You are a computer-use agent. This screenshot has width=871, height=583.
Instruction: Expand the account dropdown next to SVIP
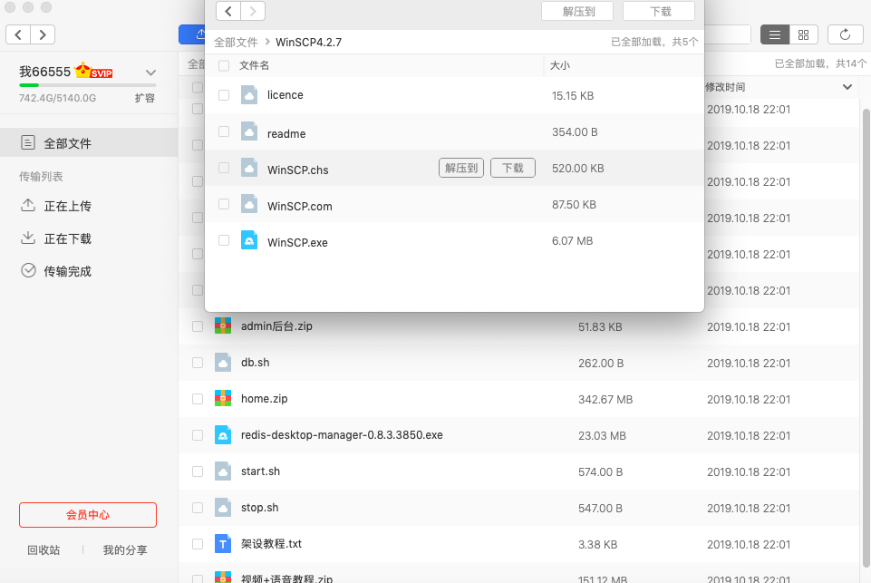pos(150,73)
